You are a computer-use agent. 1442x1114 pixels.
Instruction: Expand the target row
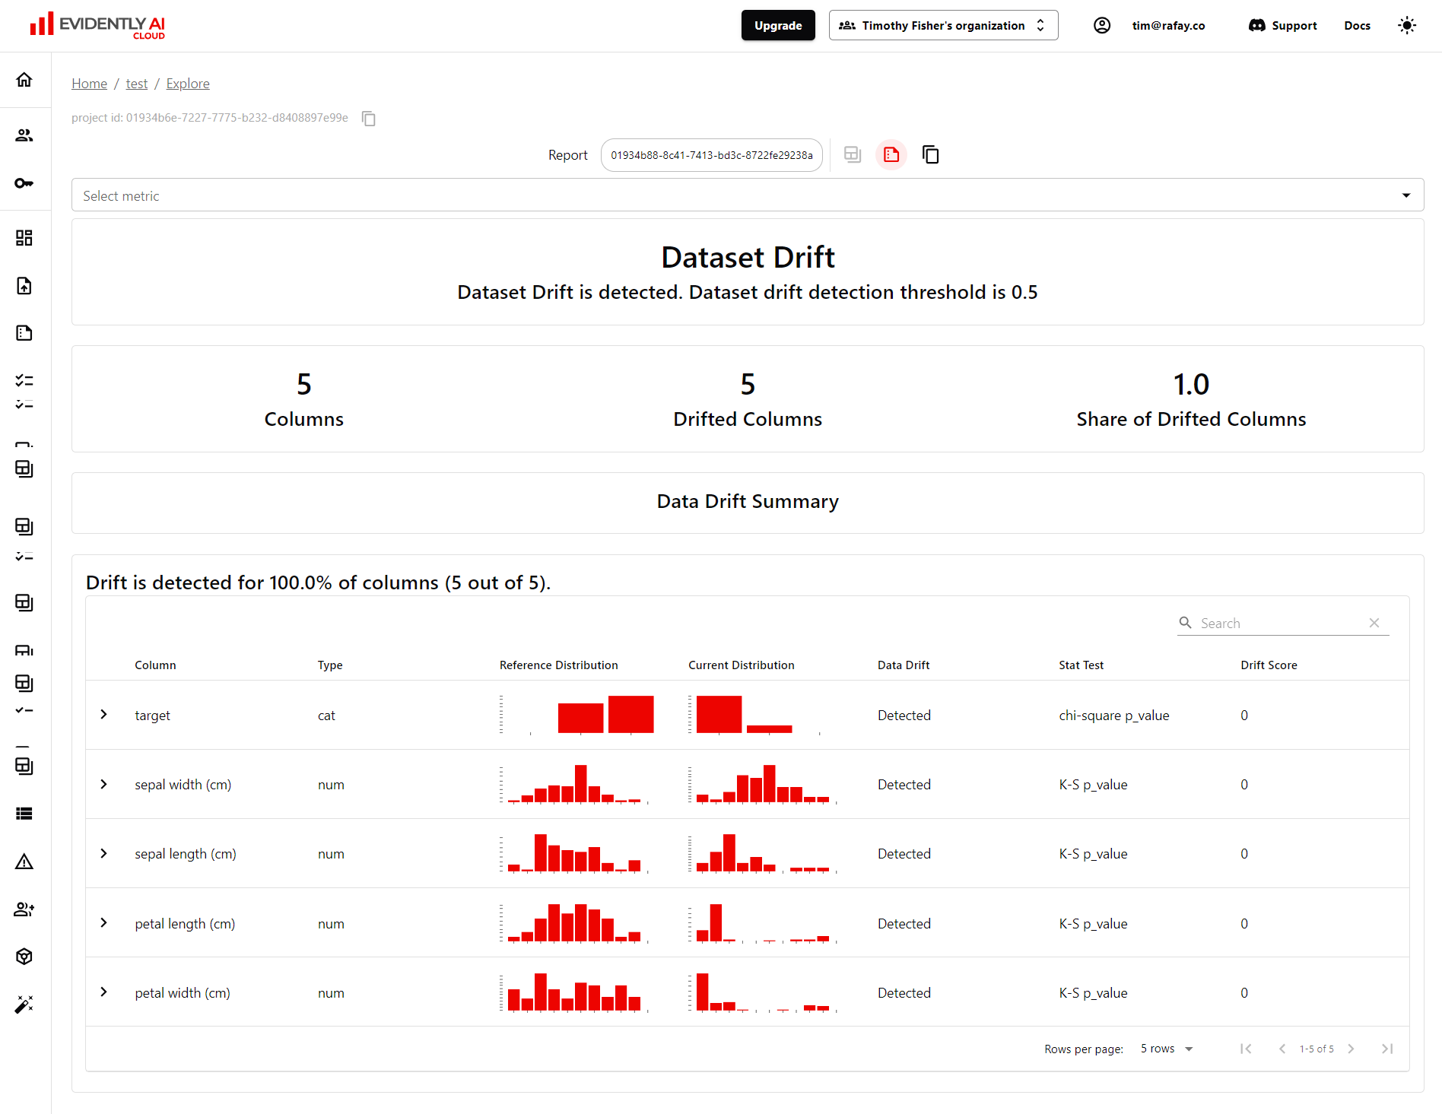(x=104, y=715)
